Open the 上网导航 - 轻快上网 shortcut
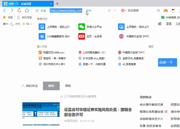 click(x=133, y=27)
